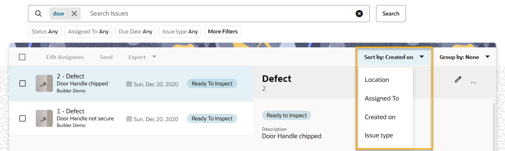Collapse the Sort by: Created on dropdown
505x151 pixels.
point(394,57)
